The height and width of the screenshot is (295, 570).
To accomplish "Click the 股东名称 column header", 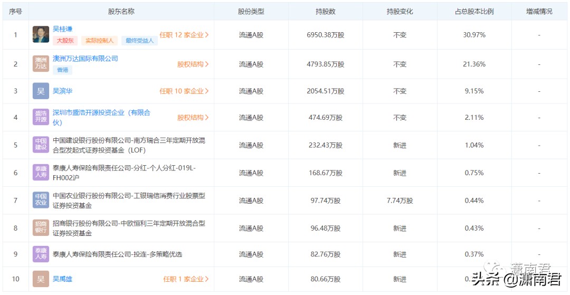I will pyautogui.click(x=121, y=12).
